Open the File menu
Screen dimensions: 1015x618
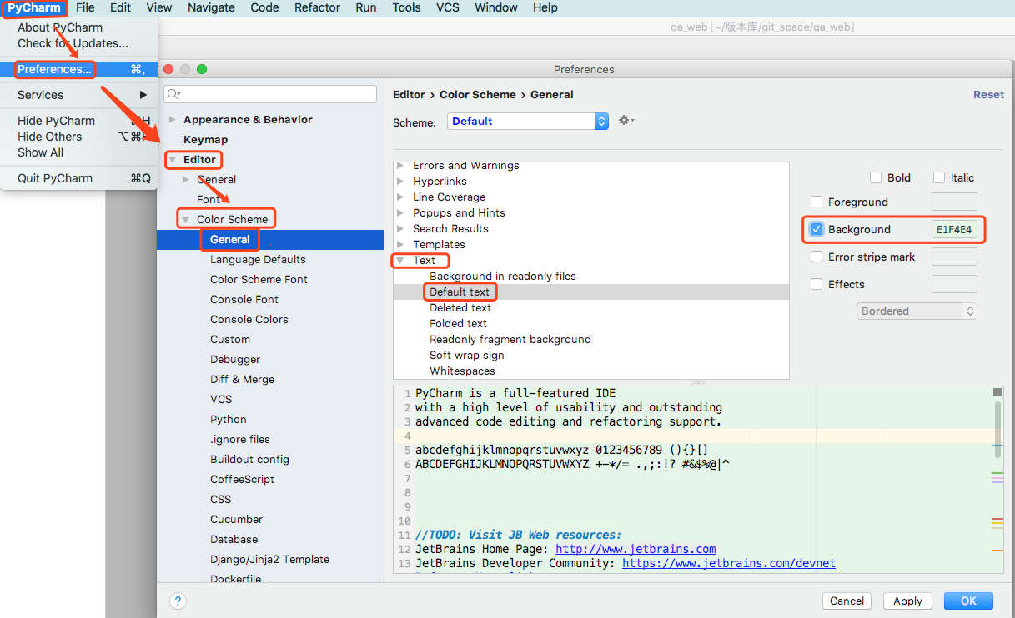85,7
